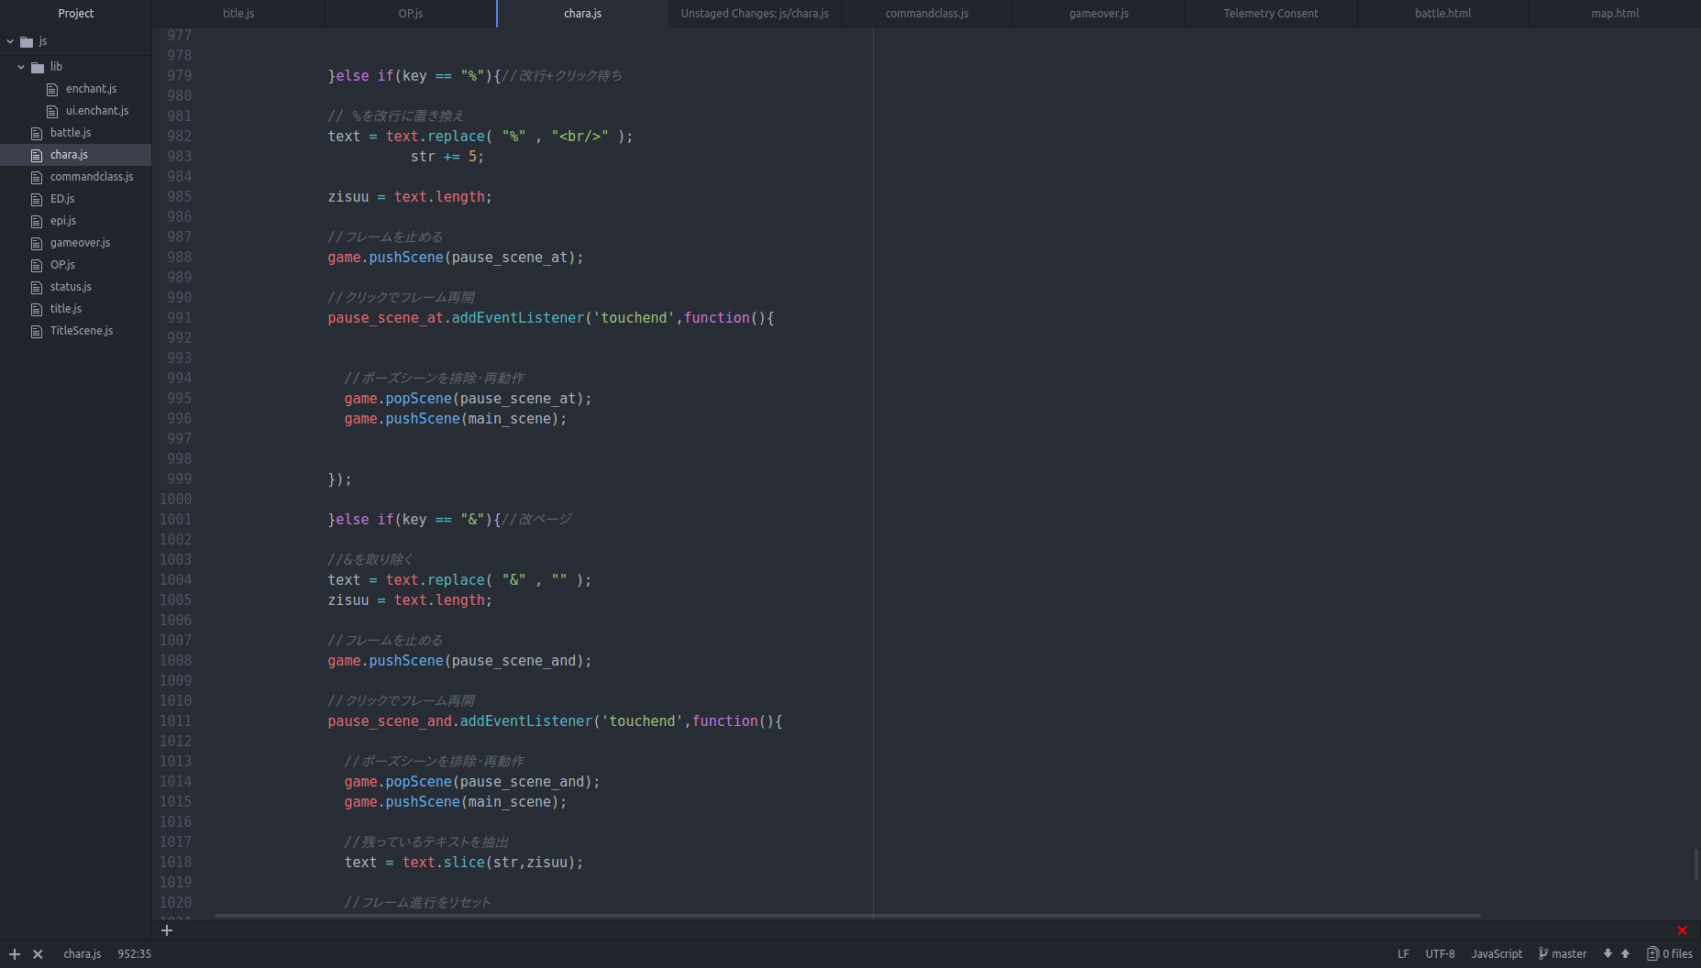Click the master git branch indicator
This screenshot has width=1701, height=968.
click(1563, 954)
